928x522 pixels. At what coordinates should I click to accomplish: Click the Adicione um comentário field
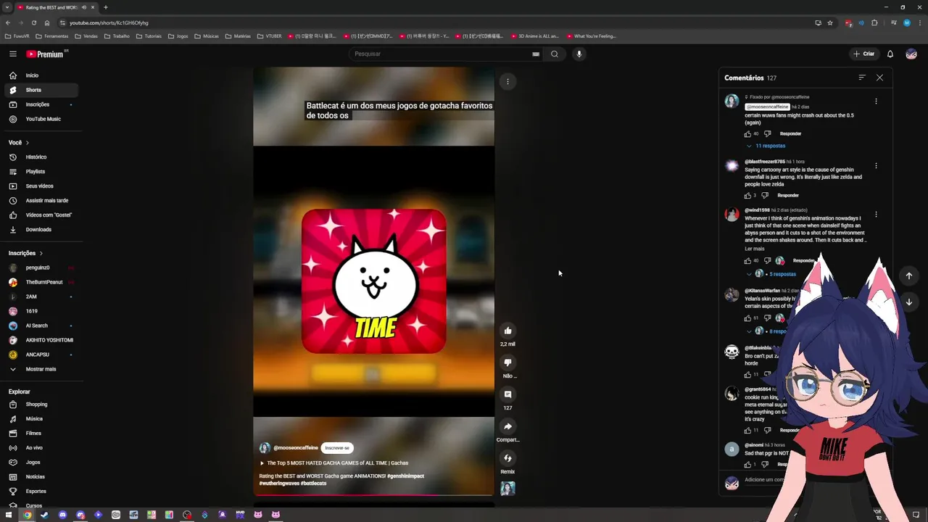click(x=765, y=480)
